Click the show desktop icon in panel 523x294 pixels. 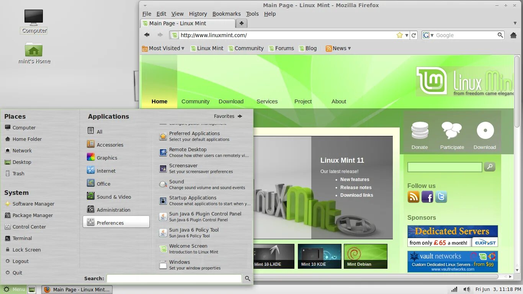click(x=32, y=289)
